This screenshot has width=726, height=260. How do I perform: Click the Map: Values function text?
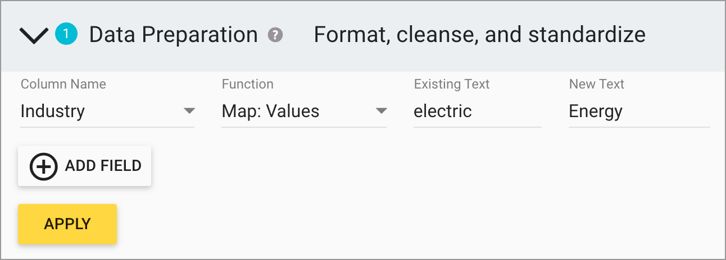click(271, 111)
